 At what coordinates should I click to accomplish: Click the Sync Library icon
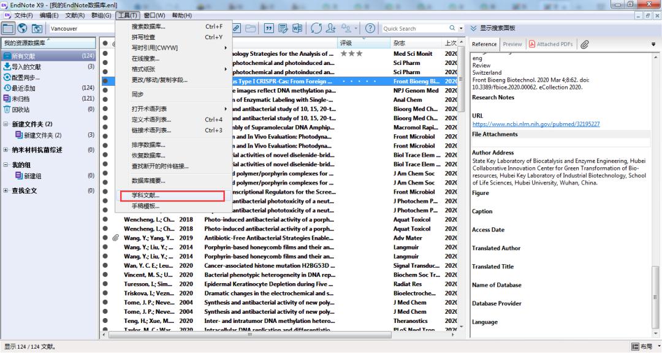316,28
